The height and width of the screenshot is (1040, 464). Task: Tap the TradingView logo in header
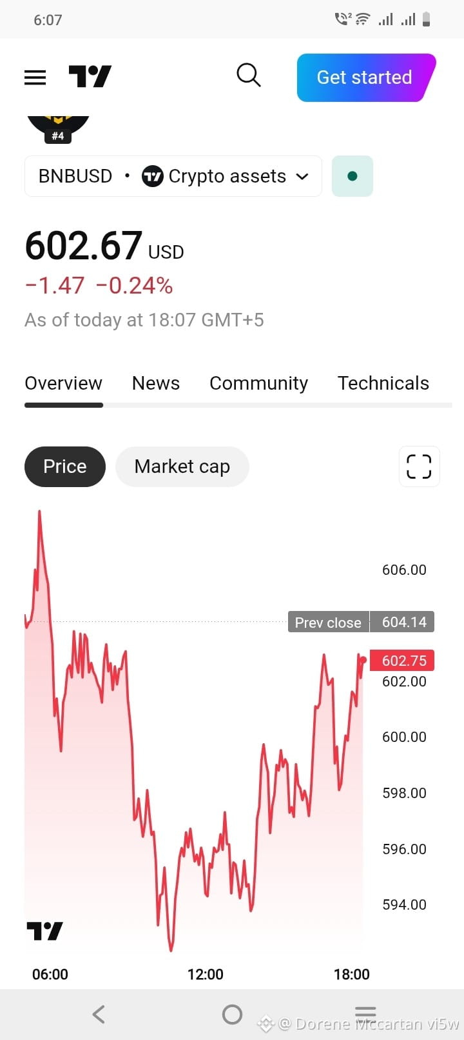[x=90, y=77]
